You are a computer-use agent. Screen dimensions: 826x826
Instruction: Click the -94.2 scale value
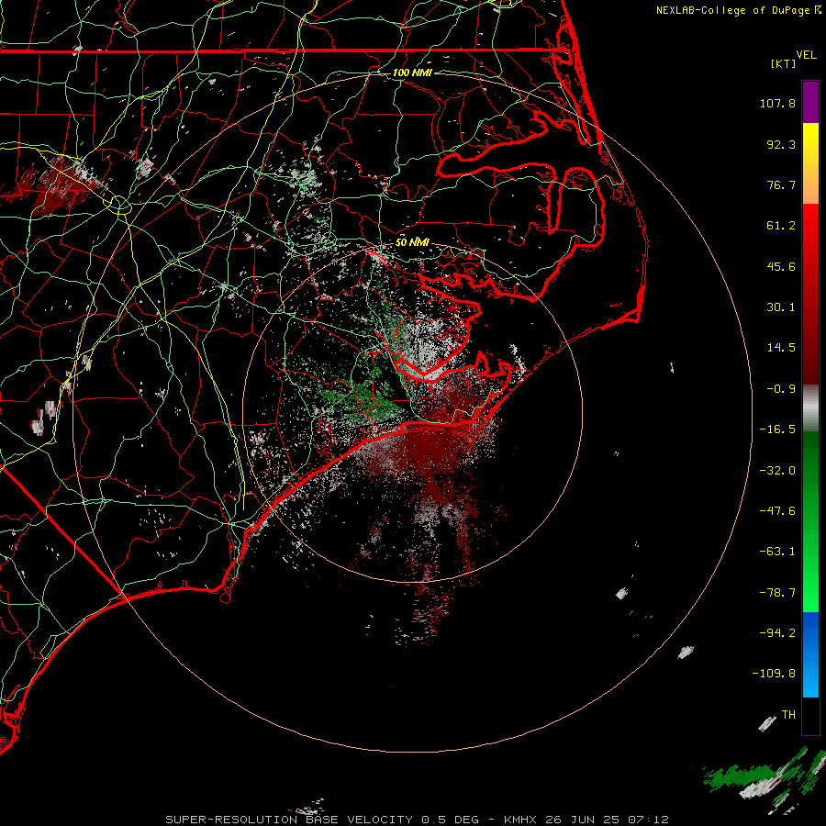(777, 633)
